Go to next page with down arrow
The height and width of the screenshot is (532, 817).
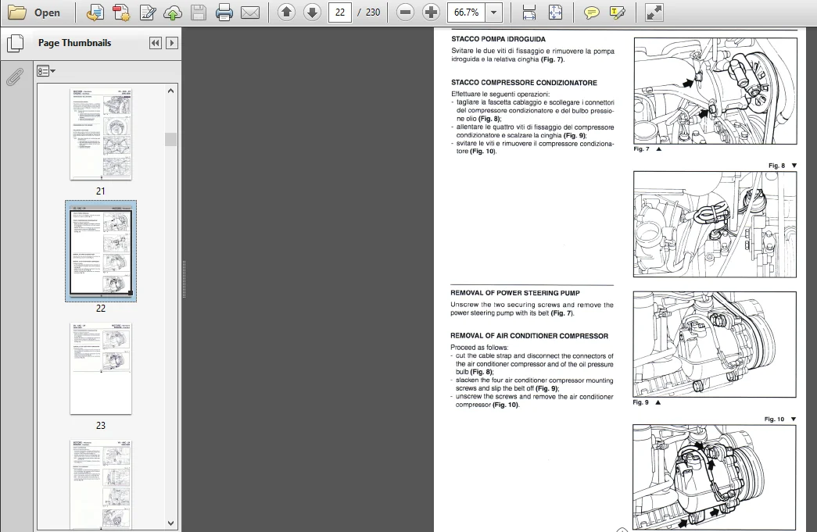point(312,12)
